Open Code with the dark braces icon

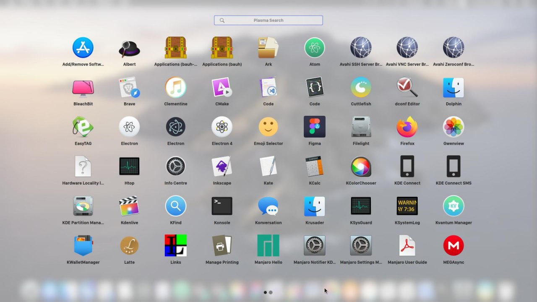315,87
